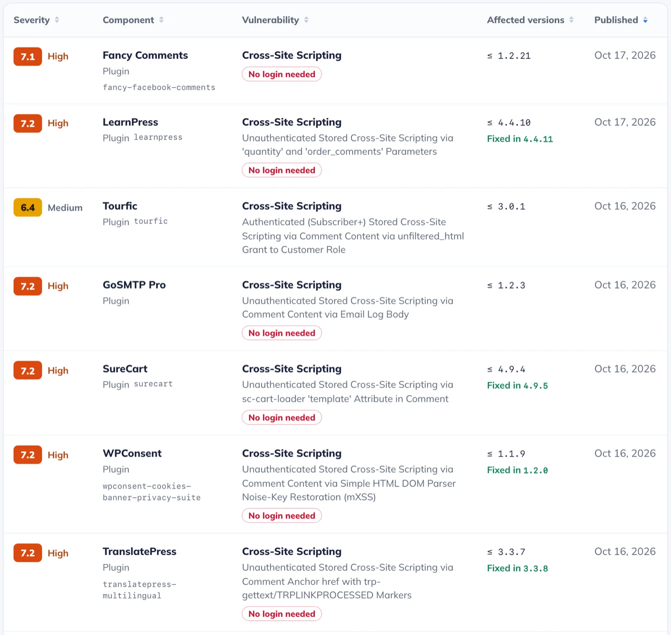
Task: Click the Fixed in 3.3.8 text
Action: click(518, 568)
